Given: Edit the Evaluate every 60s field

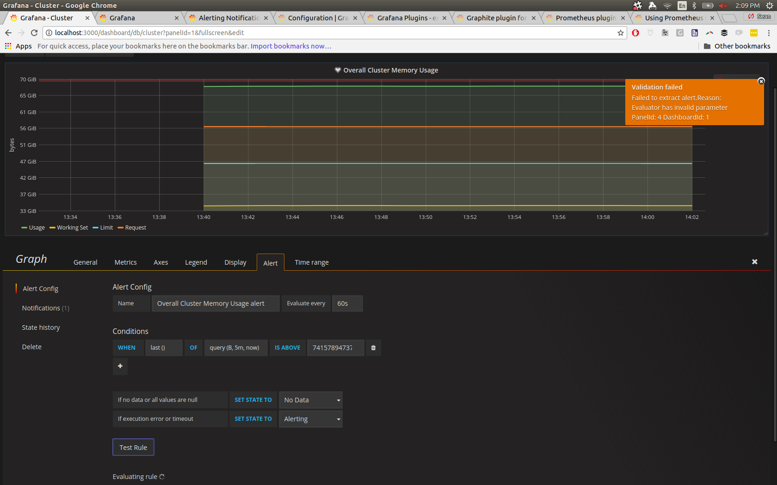Looking at the screenshot, I should (x=347, y=303).
